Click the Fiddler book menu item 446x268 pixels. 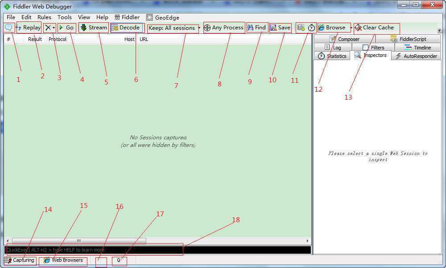coord(127,17)
